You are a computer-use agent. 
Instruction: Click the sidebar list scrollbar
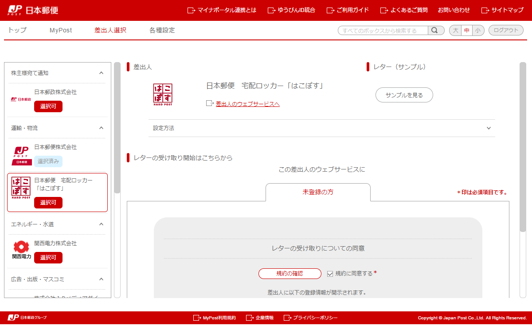coord(117,128)
